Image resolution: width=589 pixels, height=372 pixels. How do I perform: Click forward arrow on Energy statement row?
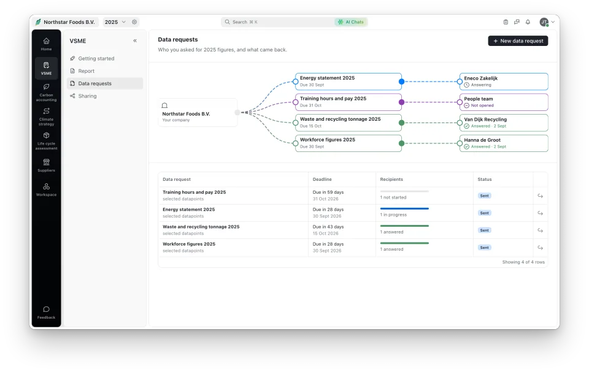(x=540, y=213)
